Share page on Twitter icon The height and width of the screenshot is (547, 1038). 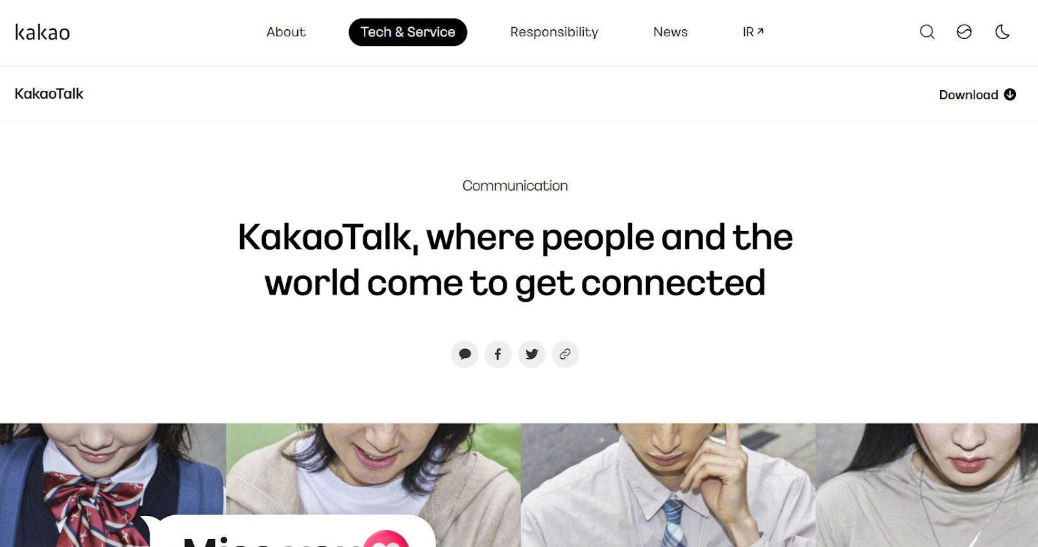532,354
